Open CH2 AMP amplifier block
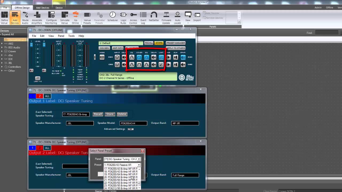This screenshot has height=192, width=342. pos(168,64)
